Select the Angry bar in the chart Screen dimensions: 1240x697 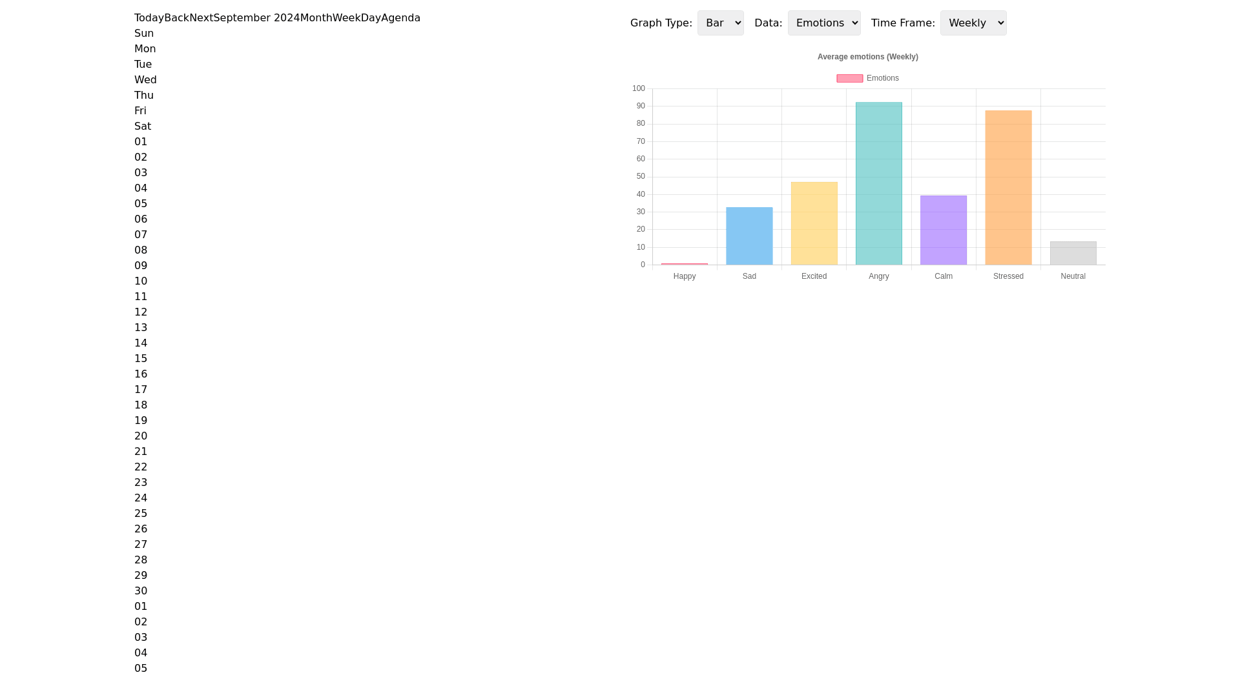878,184
